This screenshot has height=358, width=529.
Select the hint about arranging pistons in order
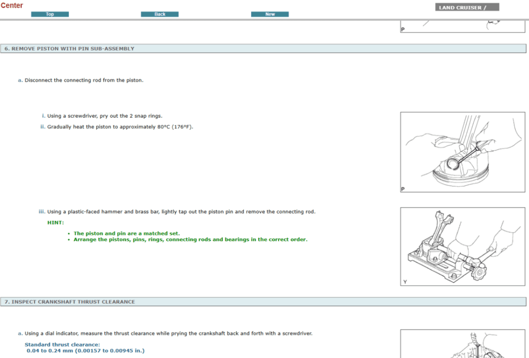[190, 240]
